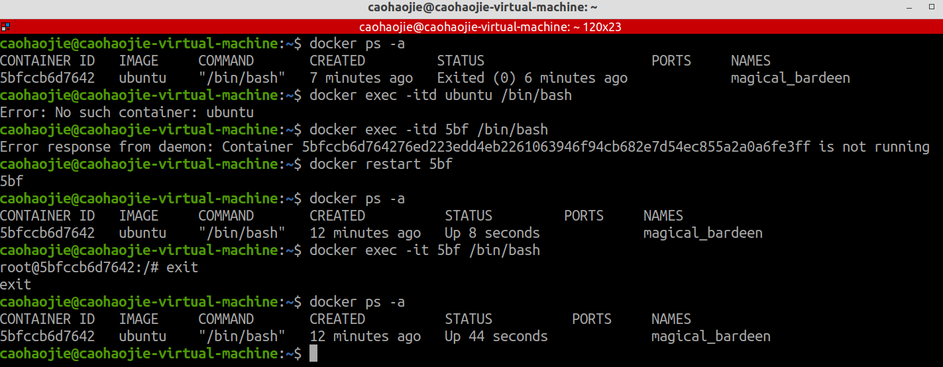Click the red Terminator pane title 120x23
This screenshot has height=367, width=943.
click(490, 27)
